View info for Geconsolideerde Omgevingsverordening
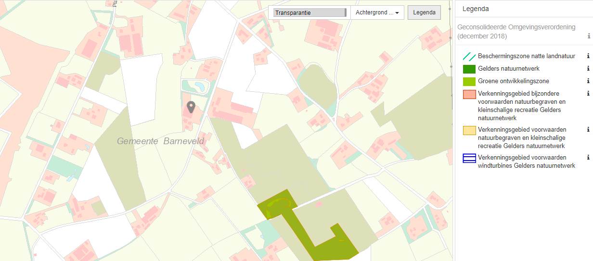The image size is (593, 261). (588, 36)
